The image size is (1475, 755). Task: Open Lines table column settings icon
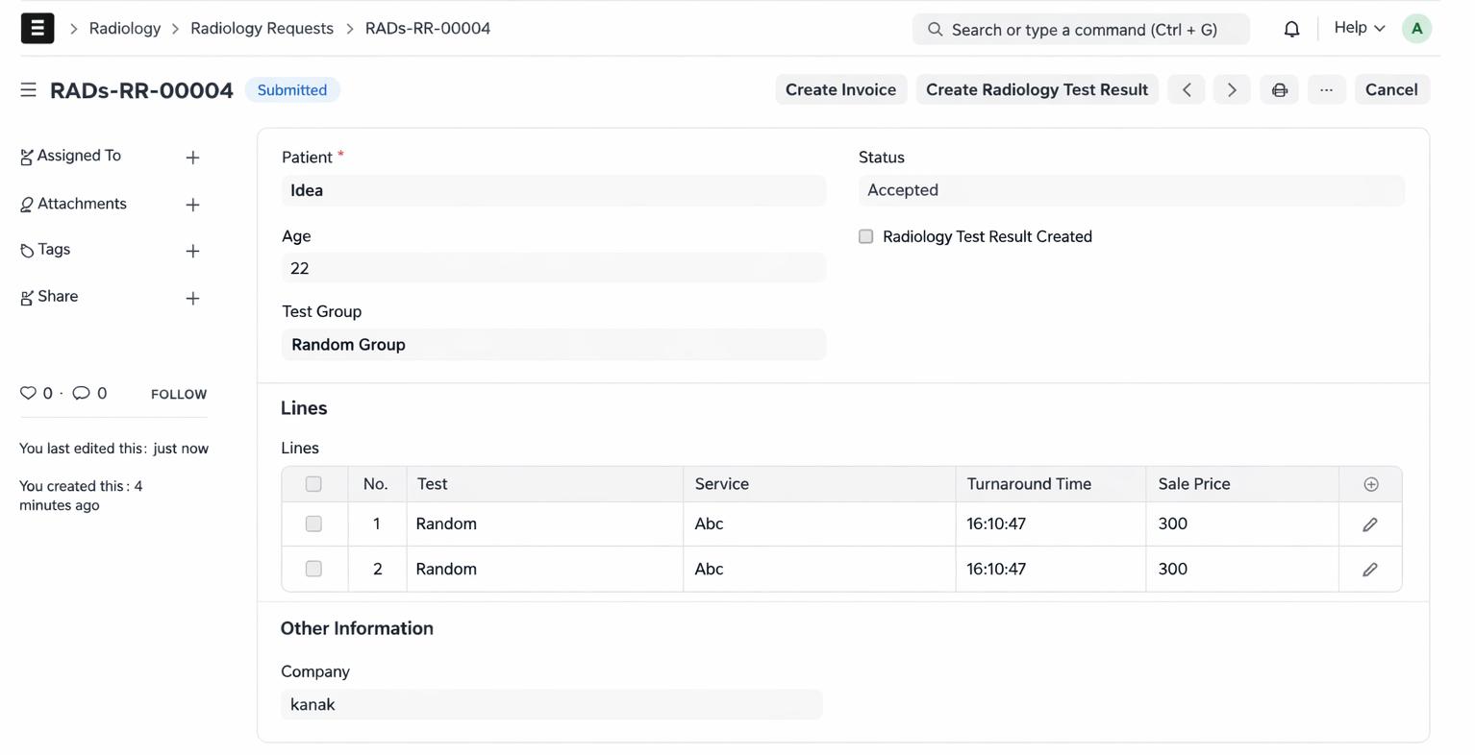1371,484
